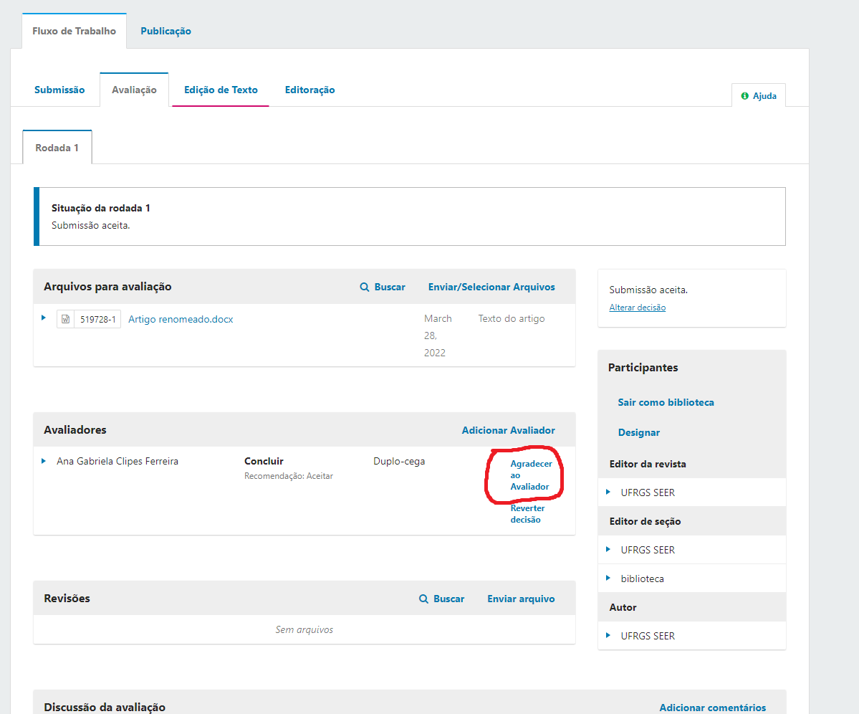
Task: Expand reviewer Ana Gabriela Clipes Ferreira row
Action: [x=44, y=461]
